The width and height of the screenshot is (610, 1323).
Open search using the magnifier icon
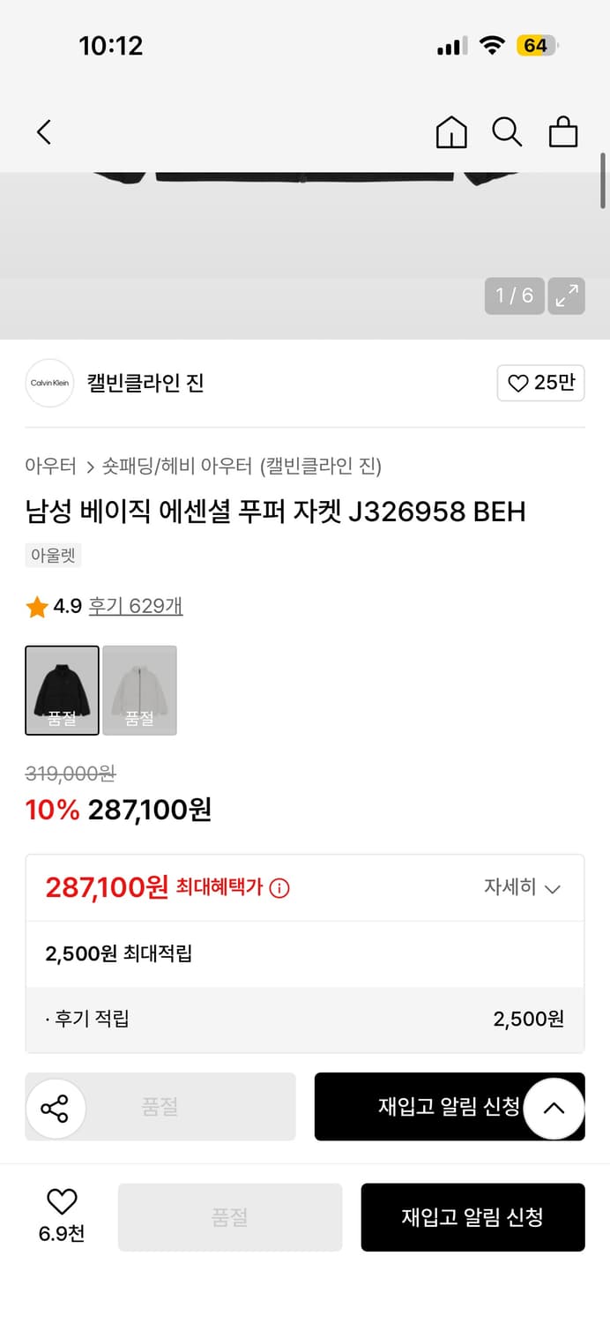coord(507,131)
